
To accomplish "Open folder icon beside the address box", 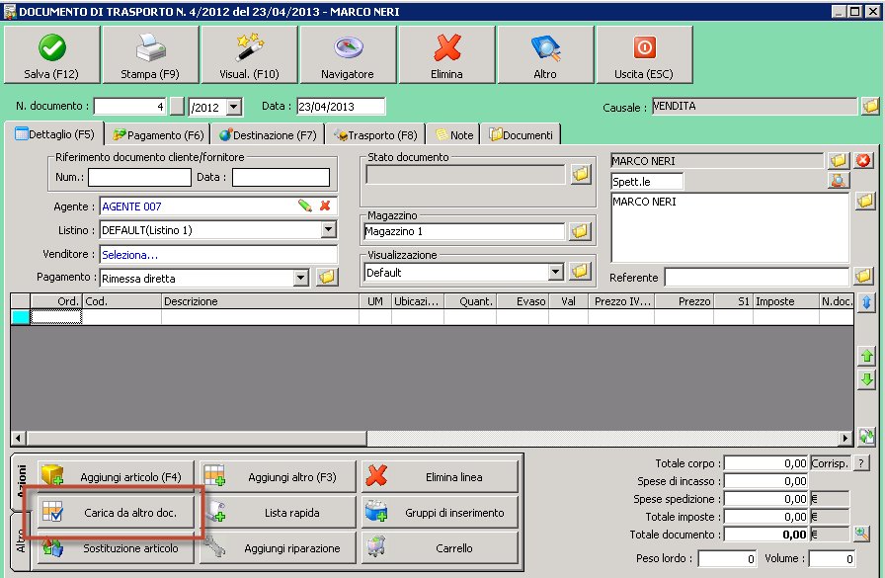I will coord(864,201).
